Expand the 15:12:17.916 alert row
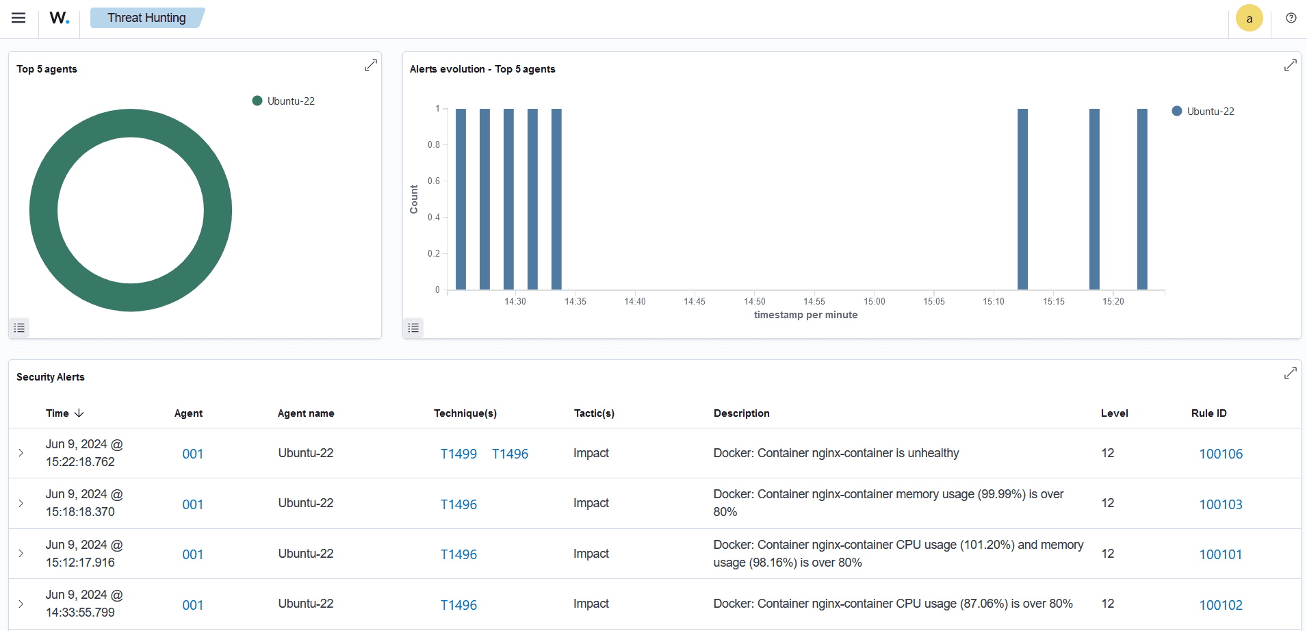Screen dimensions: 1307x631 click(x=21, y=554)
